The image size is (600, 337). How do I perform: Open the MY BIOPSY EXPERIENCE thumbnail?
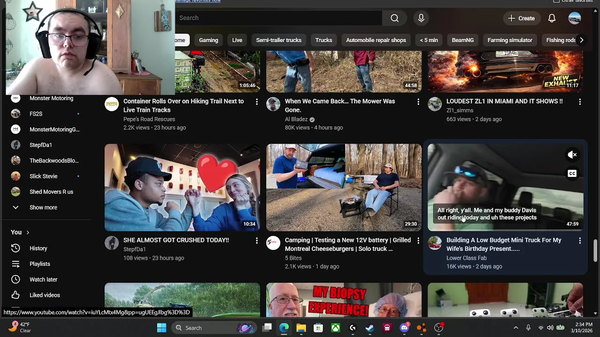click(344, 300)
